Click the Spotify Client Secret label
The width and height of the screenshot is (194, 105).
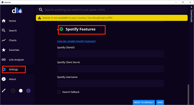(68, 62)
